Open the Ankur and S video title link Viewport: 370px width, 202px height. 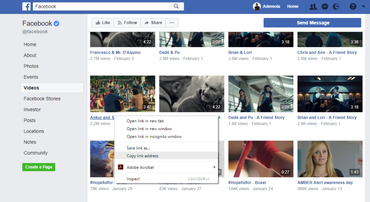click(x=102, y=117)
